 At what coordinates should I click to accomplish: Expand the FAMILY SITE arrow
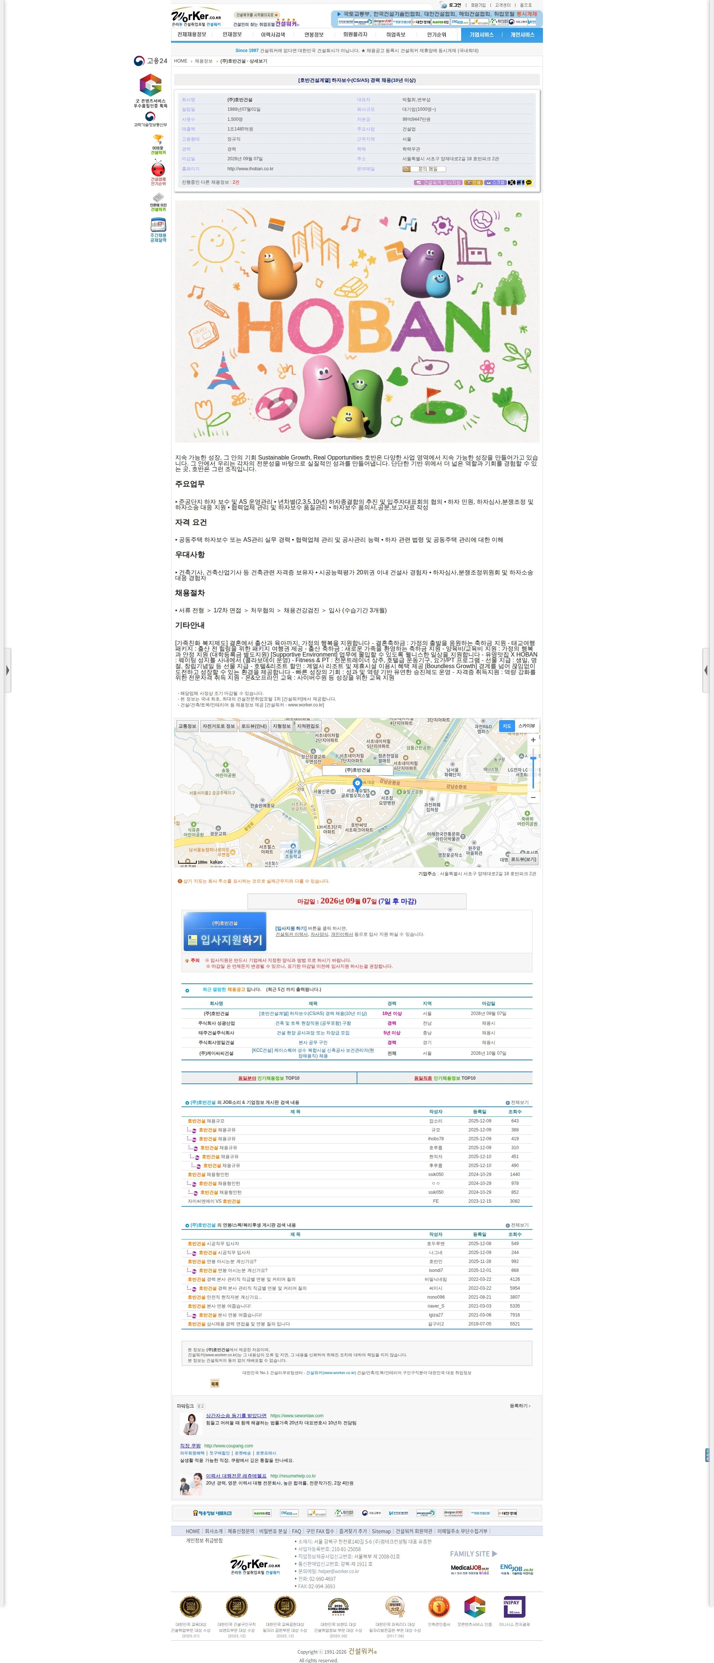point(495,1554)
